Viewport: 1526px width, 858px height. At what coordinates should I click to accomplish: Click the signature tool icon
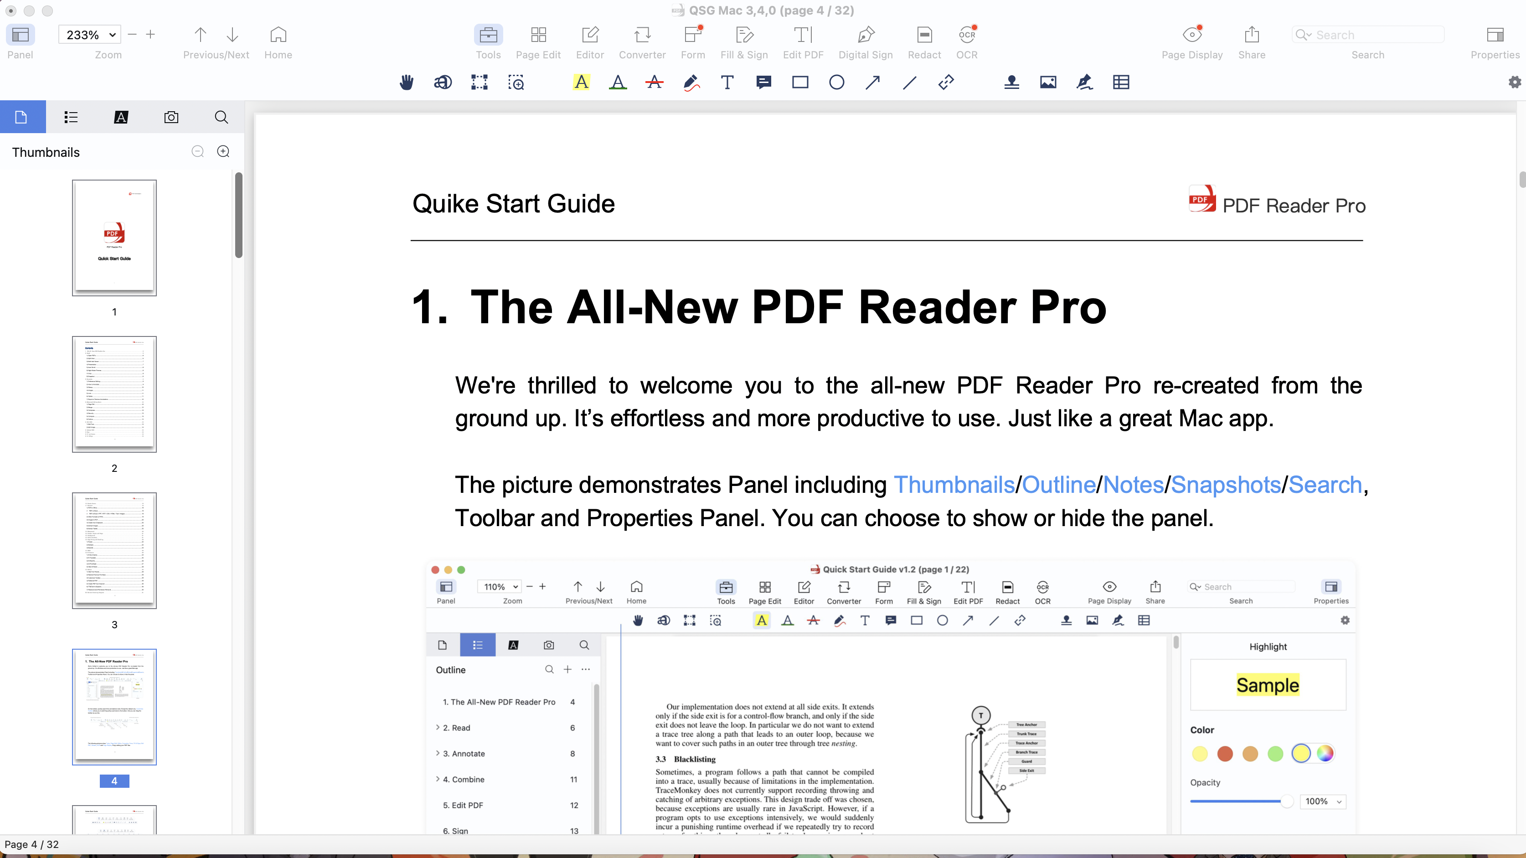tap(1084, 83)
